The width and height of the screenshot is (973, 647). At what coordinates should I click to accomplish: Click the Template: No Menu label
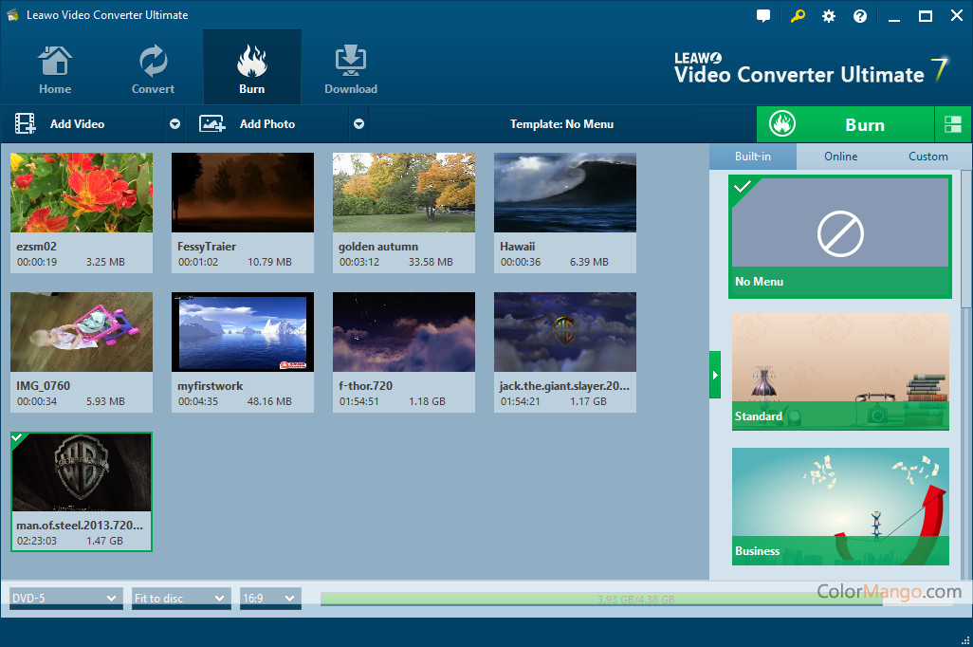[x=561, y=124]
